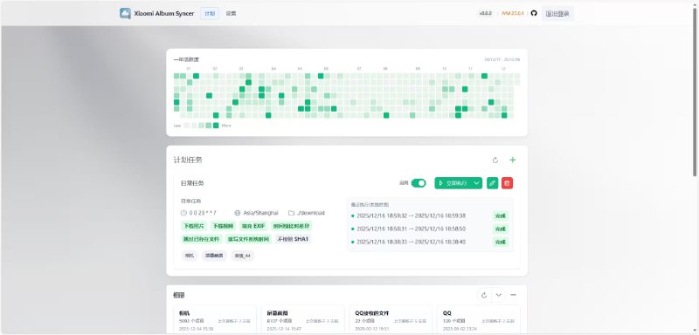This screenshot has height=335, width=699.
Task: Toggle the 日常任务 enabled switch
Action: coord(419,183)
